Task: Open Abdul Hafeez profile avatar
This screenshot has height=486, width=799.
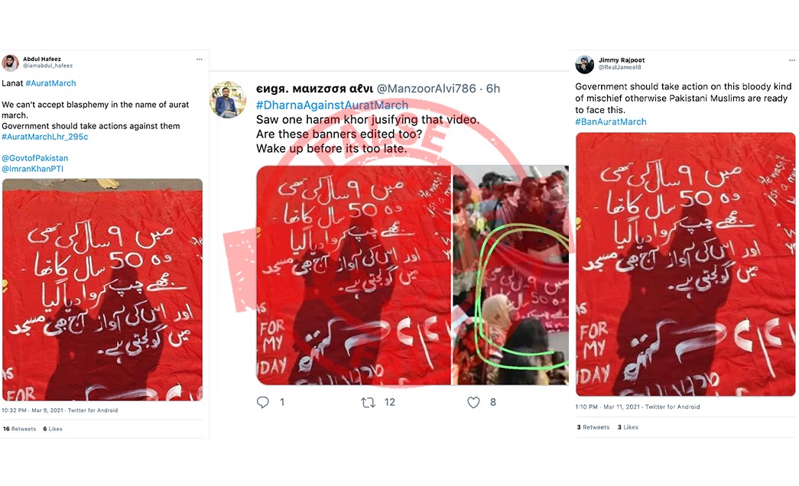Action: click(10, 63)
